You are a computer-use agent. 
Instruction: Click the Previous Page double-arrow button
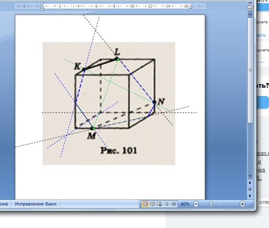pyautogui.click(x=250, y=183)
